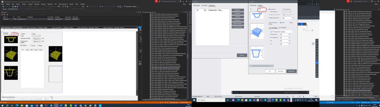Open the Справка menu in Visual Studio
Viewport: 380px width, 107px height.
tap(83, 4)
